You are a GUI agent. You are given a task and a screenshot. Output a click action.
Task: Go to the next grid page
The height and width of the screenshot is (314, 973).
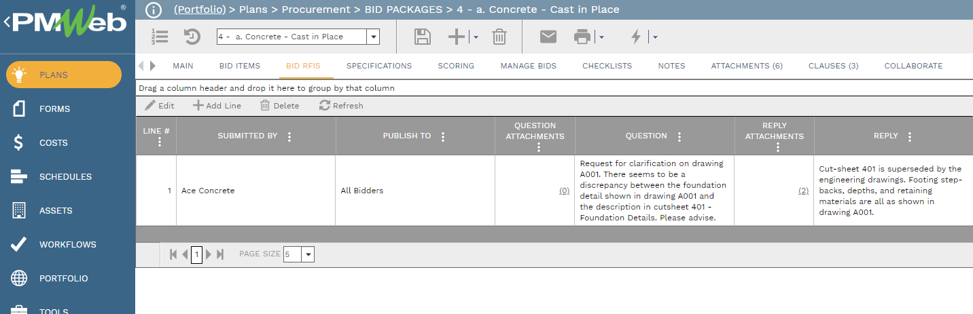coord(209,254)
